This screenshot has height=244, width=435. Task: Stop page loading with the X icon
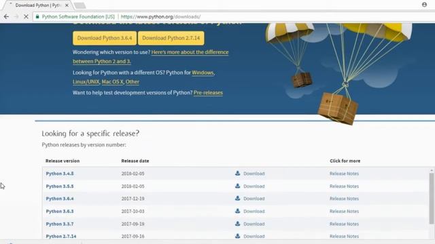tap(26, 16)
